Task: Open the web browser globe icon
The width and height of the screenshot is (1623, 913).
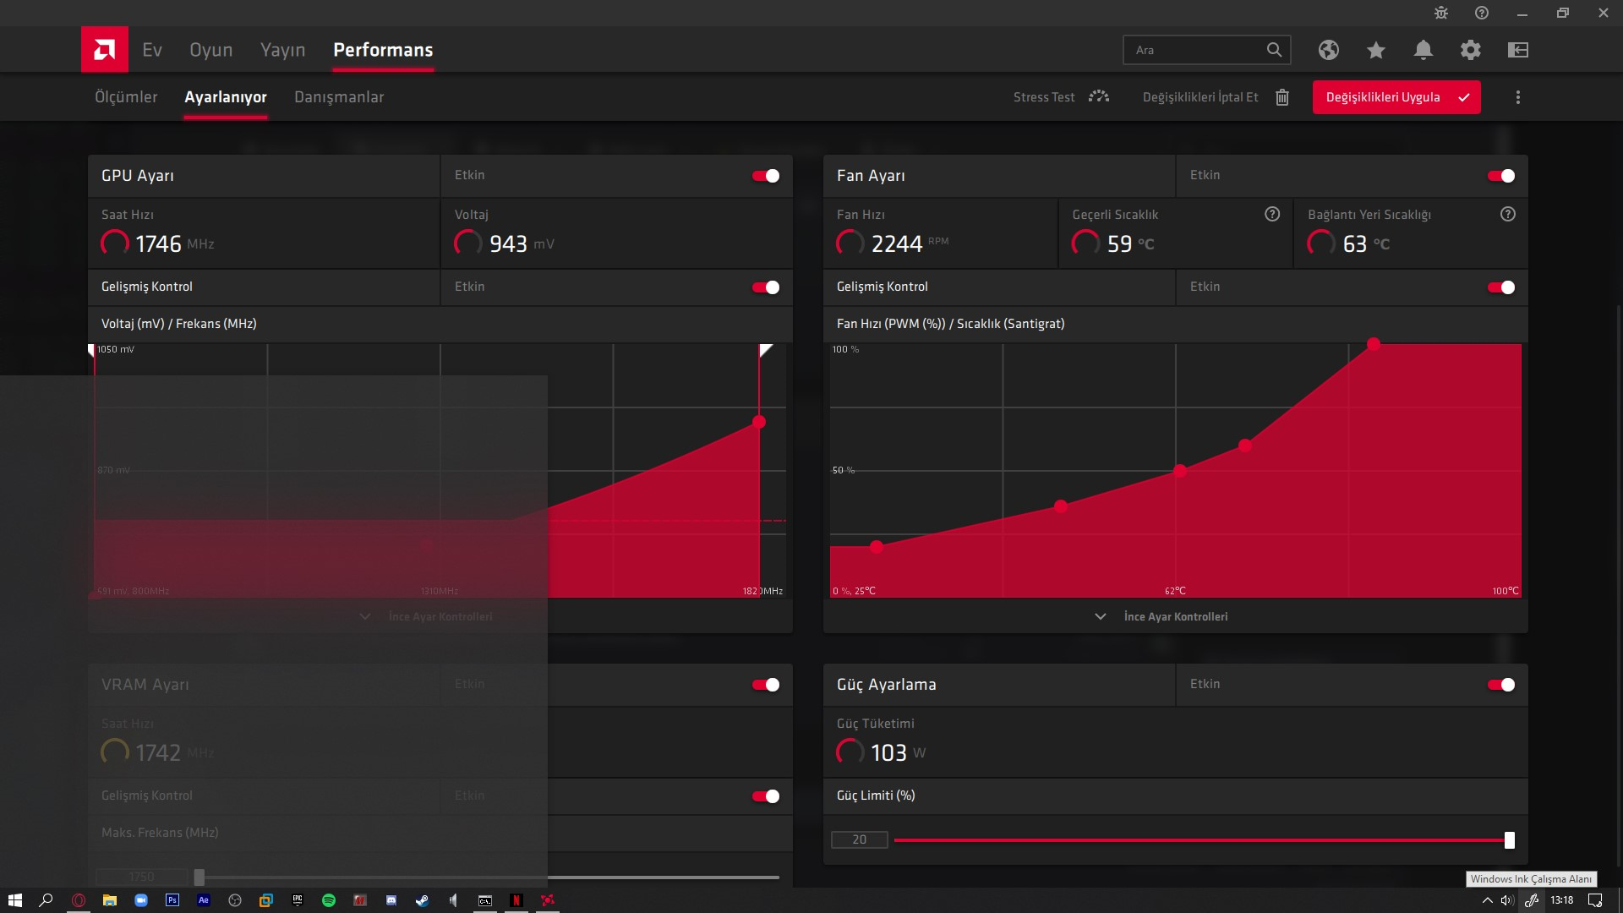Action: pyautogui.click(x=1328, y=50)
